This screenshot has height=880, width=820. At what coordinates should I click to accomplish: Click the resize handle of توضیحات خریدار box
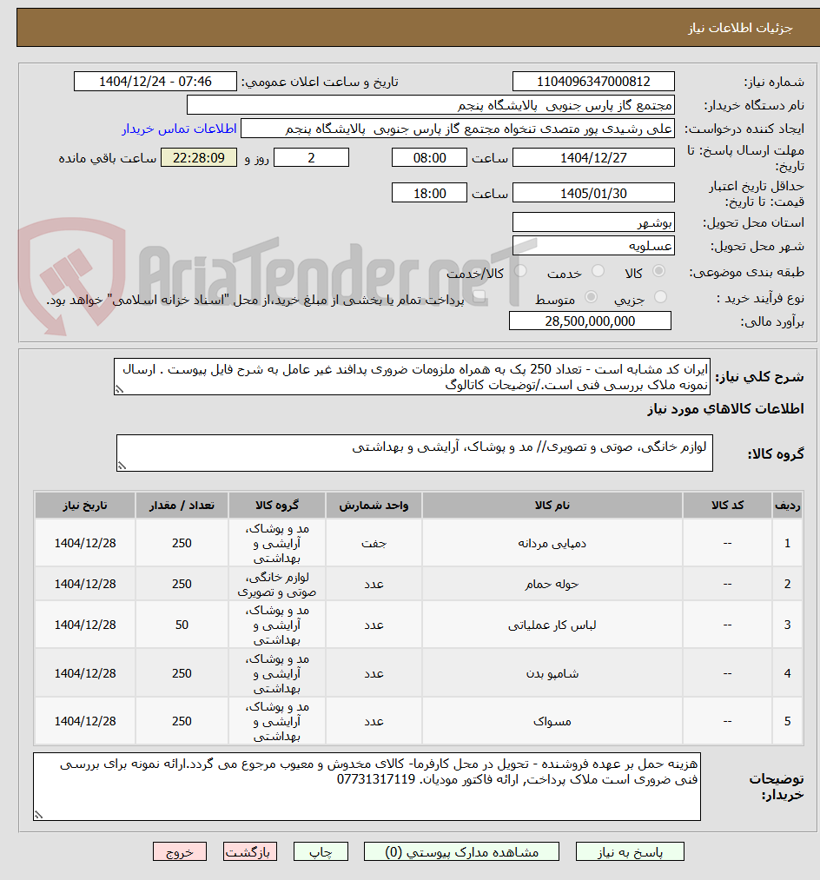point(38,815)
